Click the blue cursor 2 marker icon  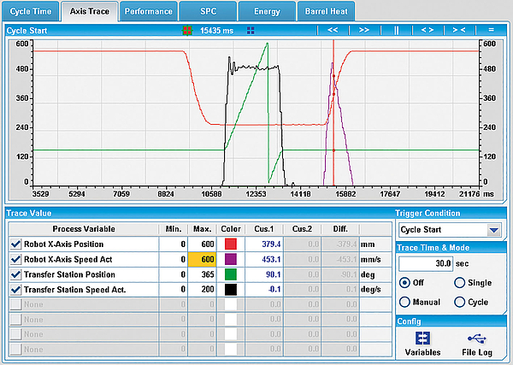coord(251,30)
